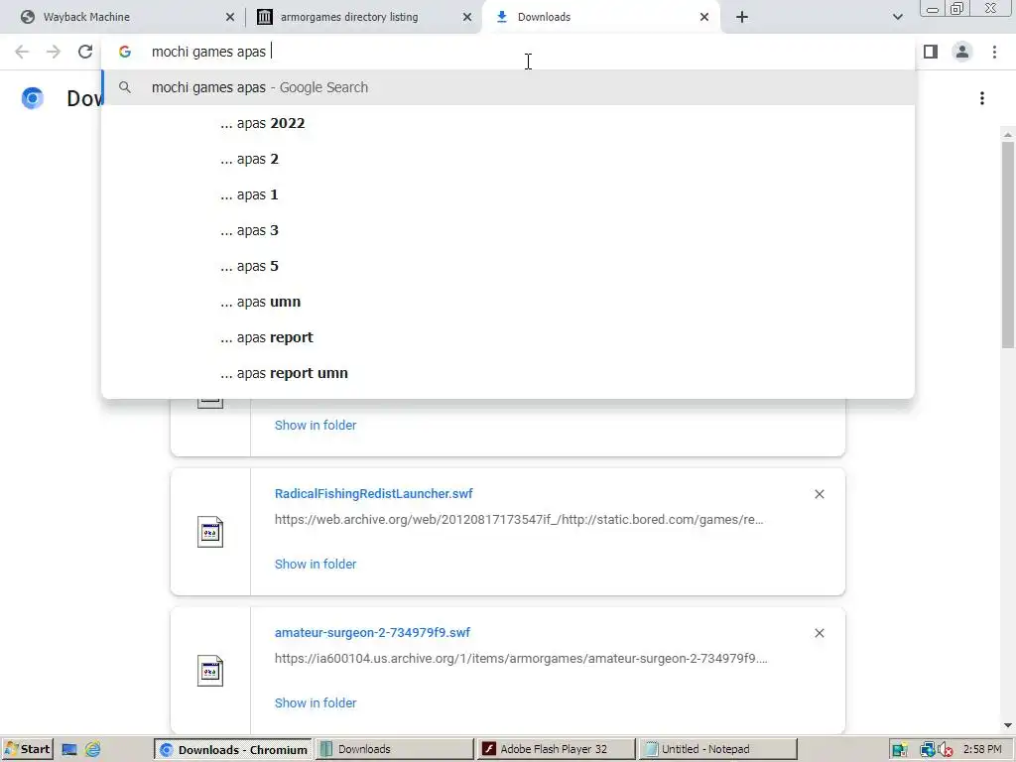Click the amateur-surgeon-2 swf file icon
The height and width of the screenshot is (762, 1016).
210,671
